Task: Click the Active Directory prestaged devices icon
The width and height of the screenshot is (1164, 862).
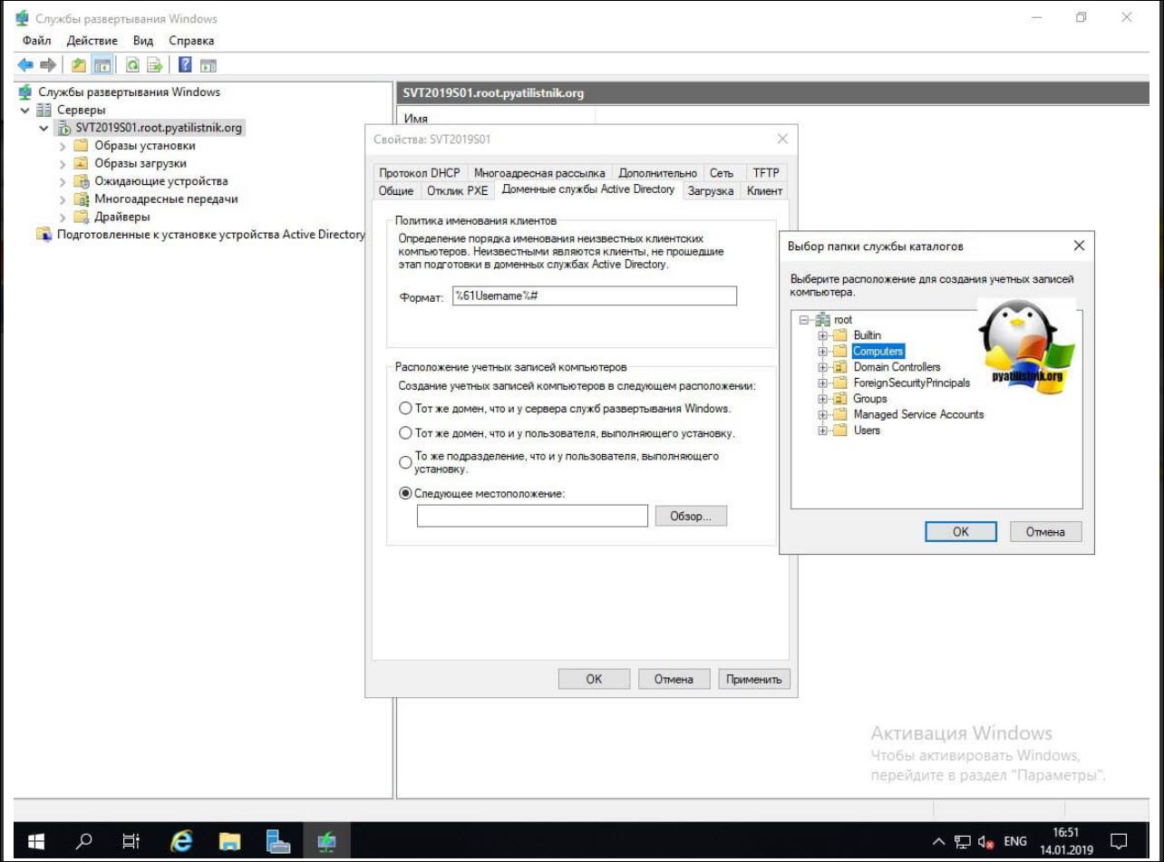Action: coord(44,234)
